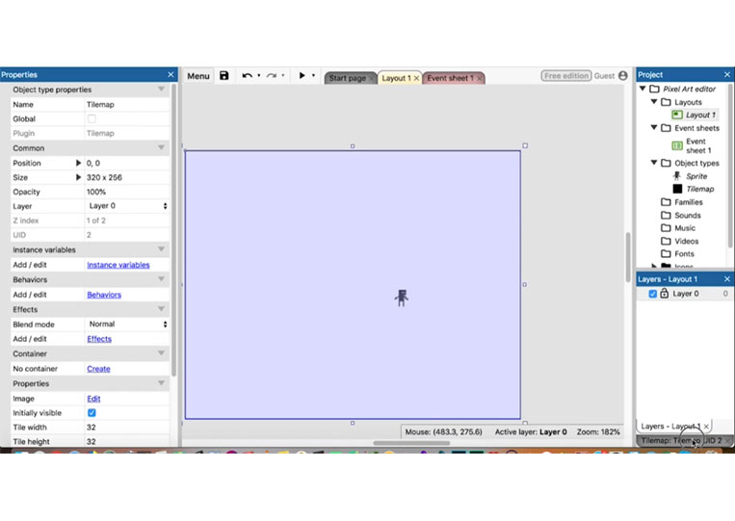Click the Event sheet 1 green icon
735x521 pixels.
[x=677, y=145]
